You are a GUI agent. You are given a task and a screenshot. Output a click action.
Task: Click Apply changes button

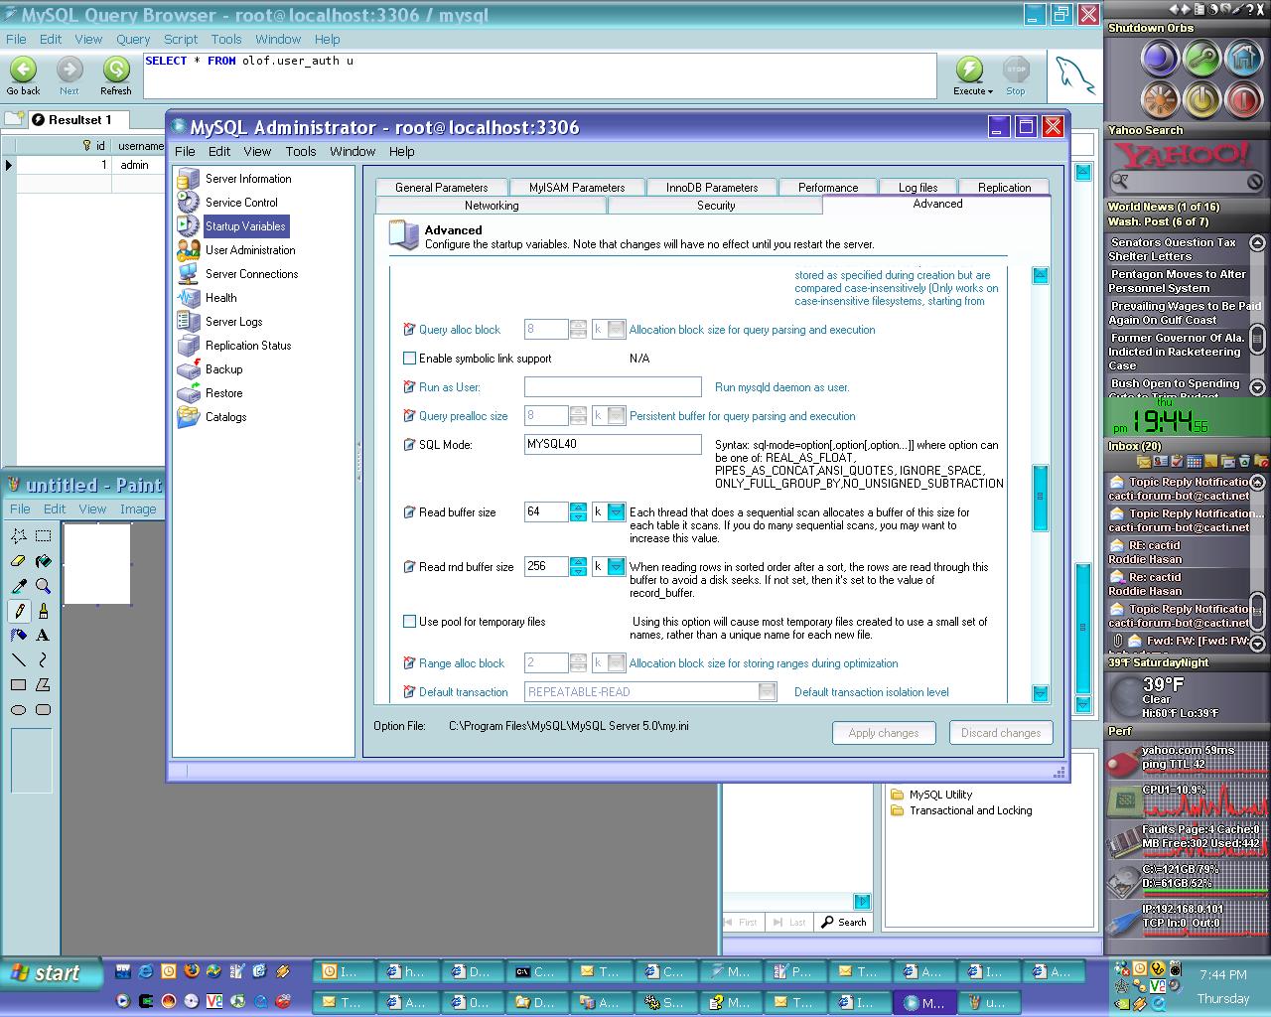coord(884,733)
